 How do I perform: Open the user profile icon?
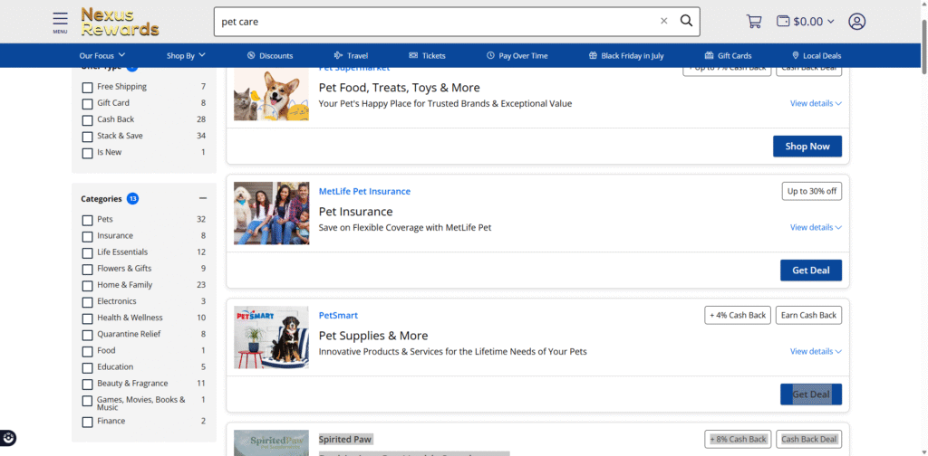point(857,22)
